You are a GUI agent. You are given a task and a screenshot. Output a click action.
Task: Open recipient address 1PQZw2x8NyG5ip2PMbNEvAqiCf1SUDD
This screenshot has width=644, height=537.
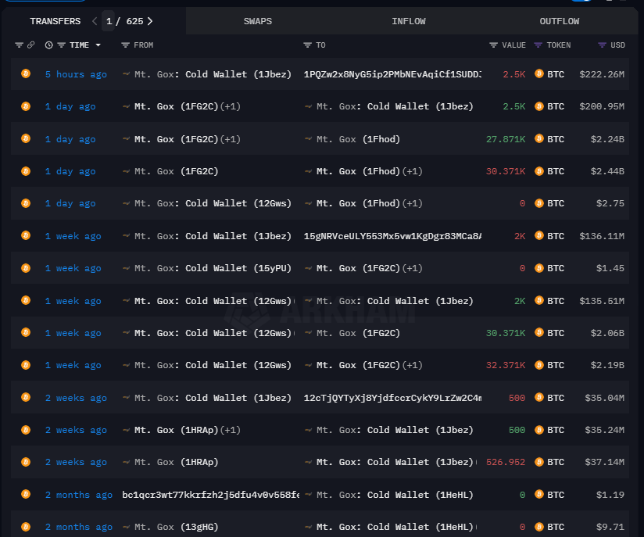392,74
